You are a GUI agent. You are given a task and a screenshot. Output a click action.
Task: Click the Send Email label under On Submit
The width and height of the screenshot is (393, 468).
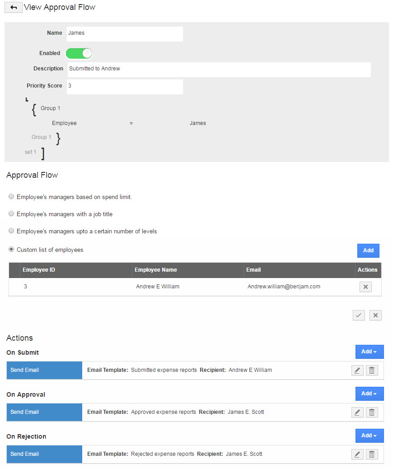(x=24, y=370)
